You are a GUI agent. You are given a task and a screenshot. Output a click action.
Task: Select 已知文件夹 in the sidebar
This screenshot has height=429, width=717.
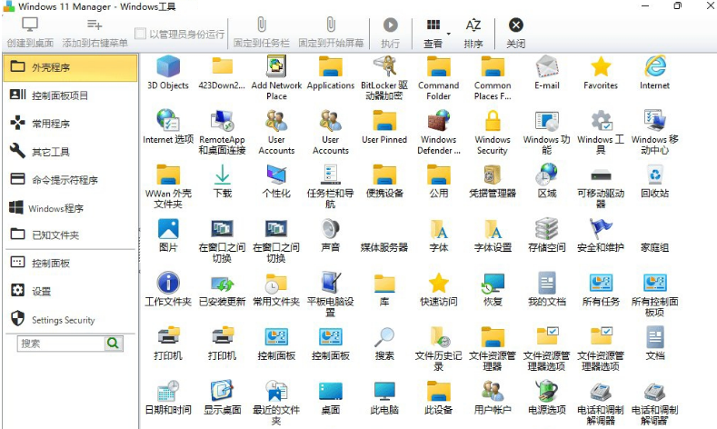coord(70,234)
